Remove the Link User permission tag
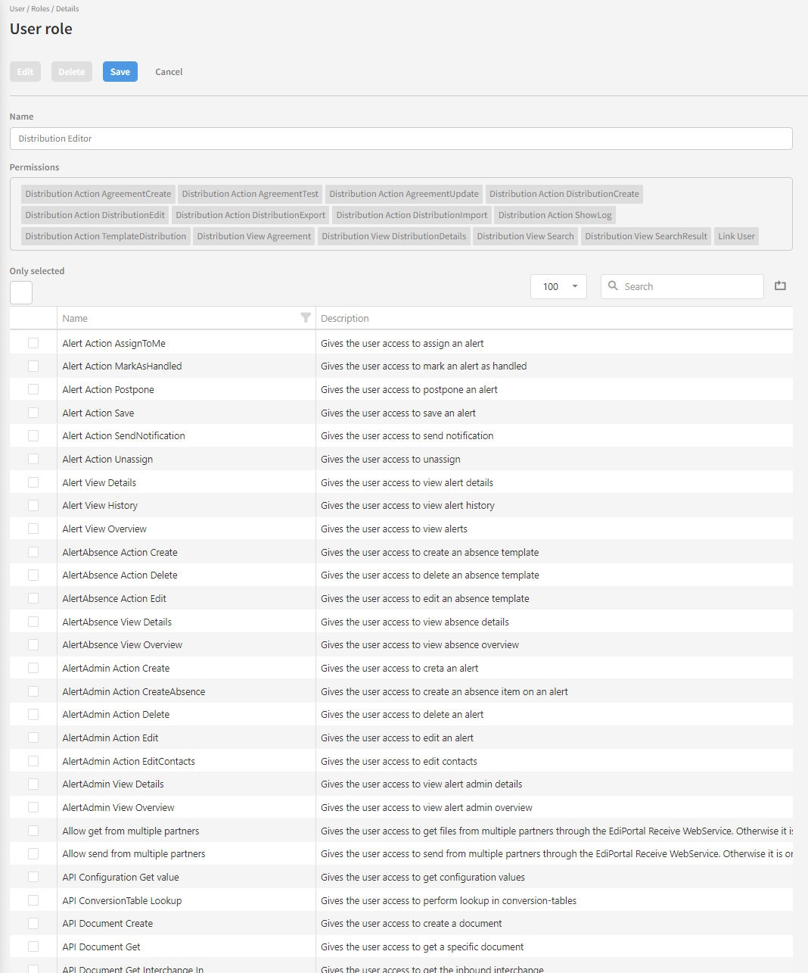This screenshot has width=808, height=973. coord(736,236)
